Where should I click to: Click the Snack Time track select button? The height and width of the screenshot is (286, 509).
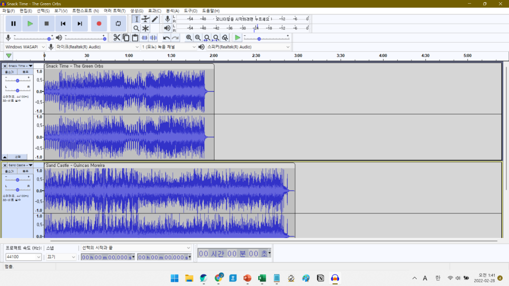(x=18, y=157)
